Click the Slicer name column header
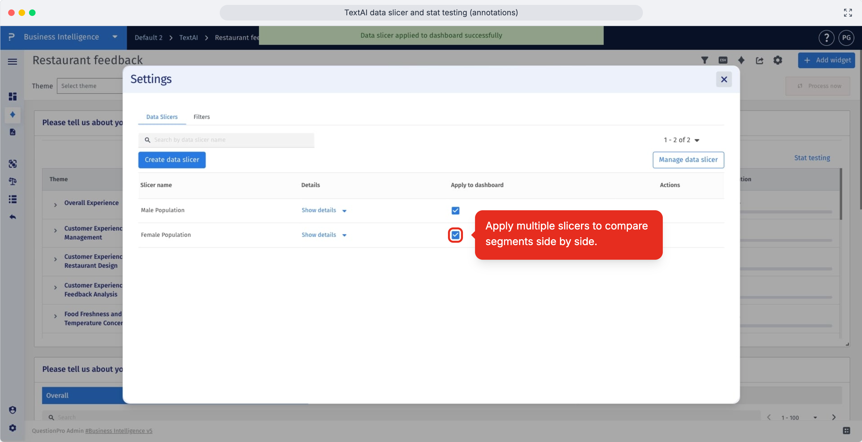The width and height of the screenshot is (862, 442). tap(156, 185)
